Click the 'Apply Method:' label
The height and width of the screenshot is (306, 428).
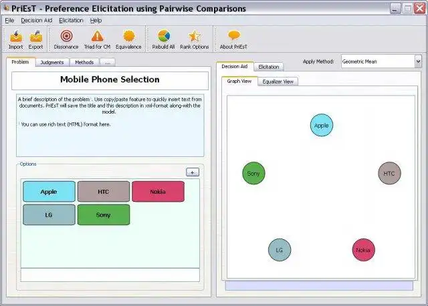click(x=318, y=61)
